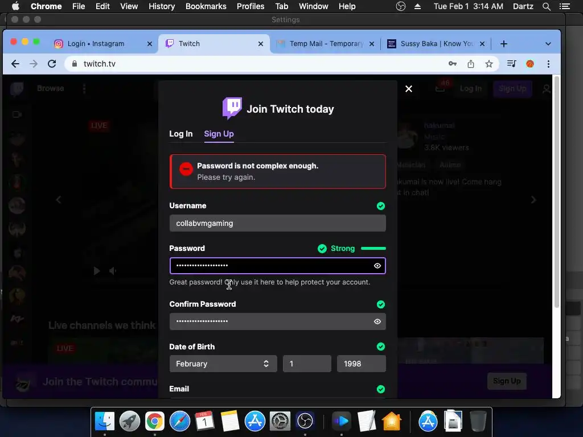Viewport: 583px width, 437px height.
Task: Close the Temp Mail browser tab
Action: coord(371,44)
